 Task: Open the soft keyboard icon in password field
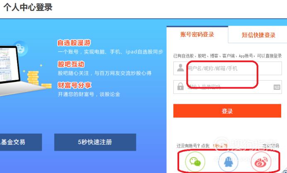pyautogui.click(x=277, y=87)
